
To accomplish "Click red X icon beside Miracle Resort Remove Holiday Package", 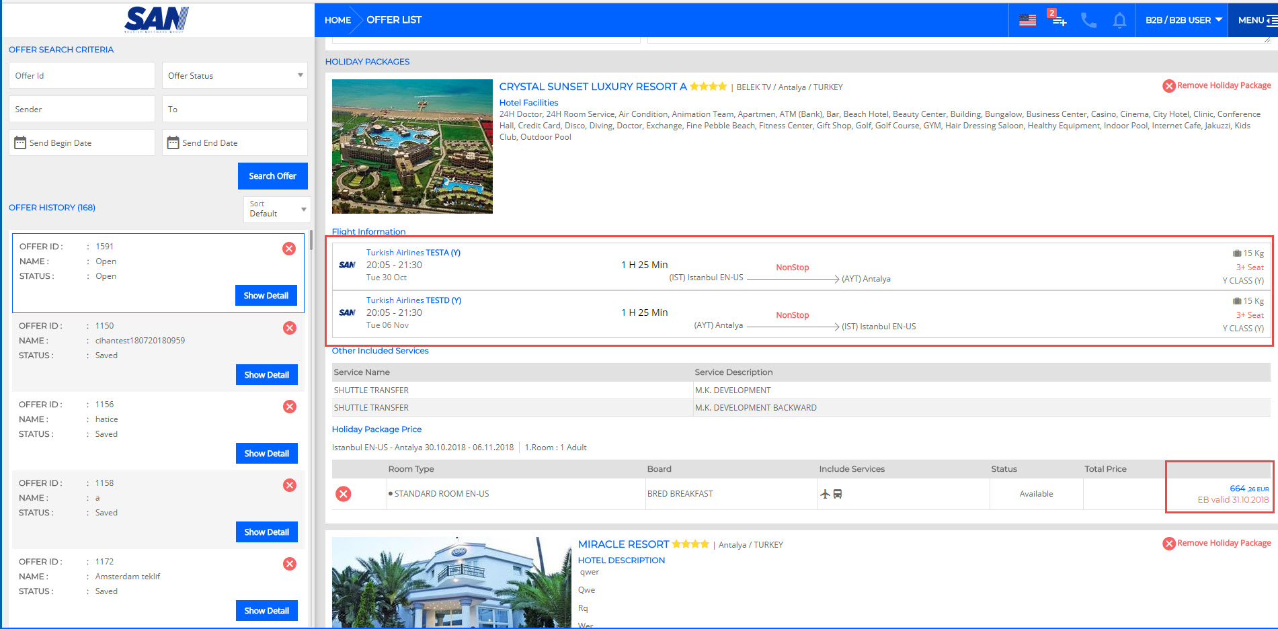I will (1169, 544).
